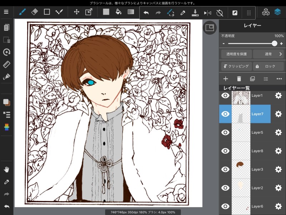Select the Hand pan tool
Screen dimensions: 286x215
point(6,169)
